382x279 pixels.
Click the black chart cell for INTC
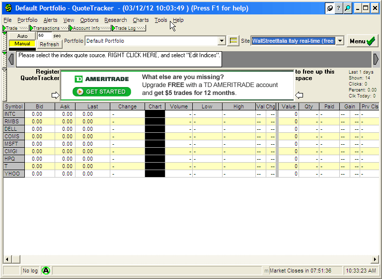coord(155,114)
